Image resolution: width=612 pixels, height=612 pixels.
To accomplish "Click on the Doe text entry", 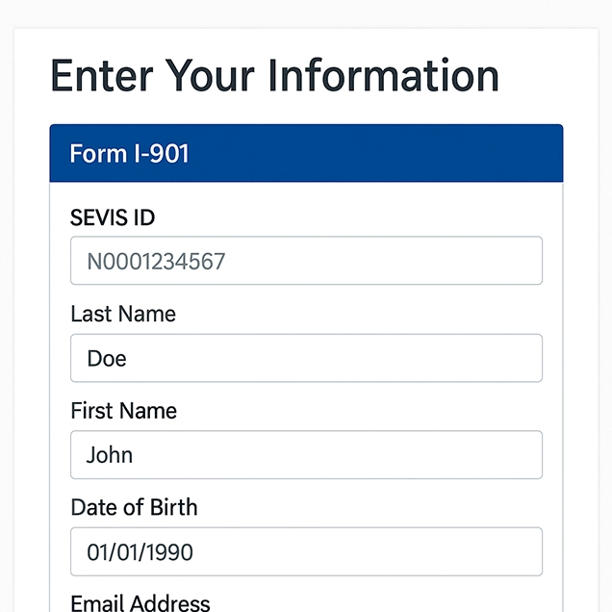I will click(x=107, y=359).
